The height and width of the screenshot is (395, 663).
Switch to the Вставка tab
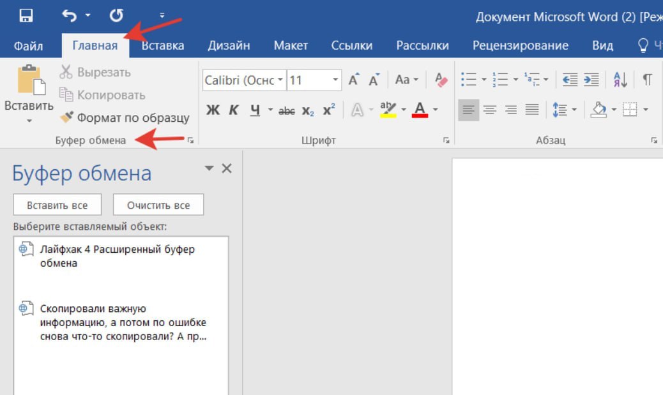tap(163, 45)
